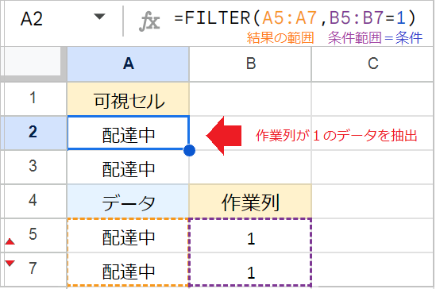The width and height of the screenshot is (436, 289).
Task: Select row 1 header
Action: pos(33,98)
